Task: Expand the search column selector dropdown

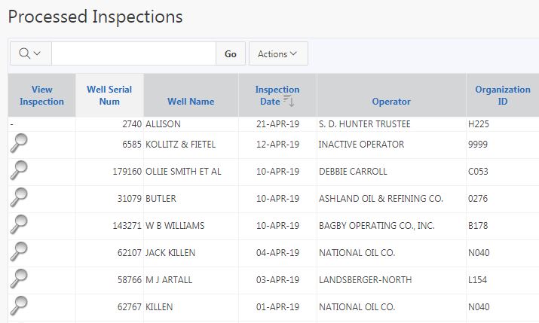Action: (30, 53)
